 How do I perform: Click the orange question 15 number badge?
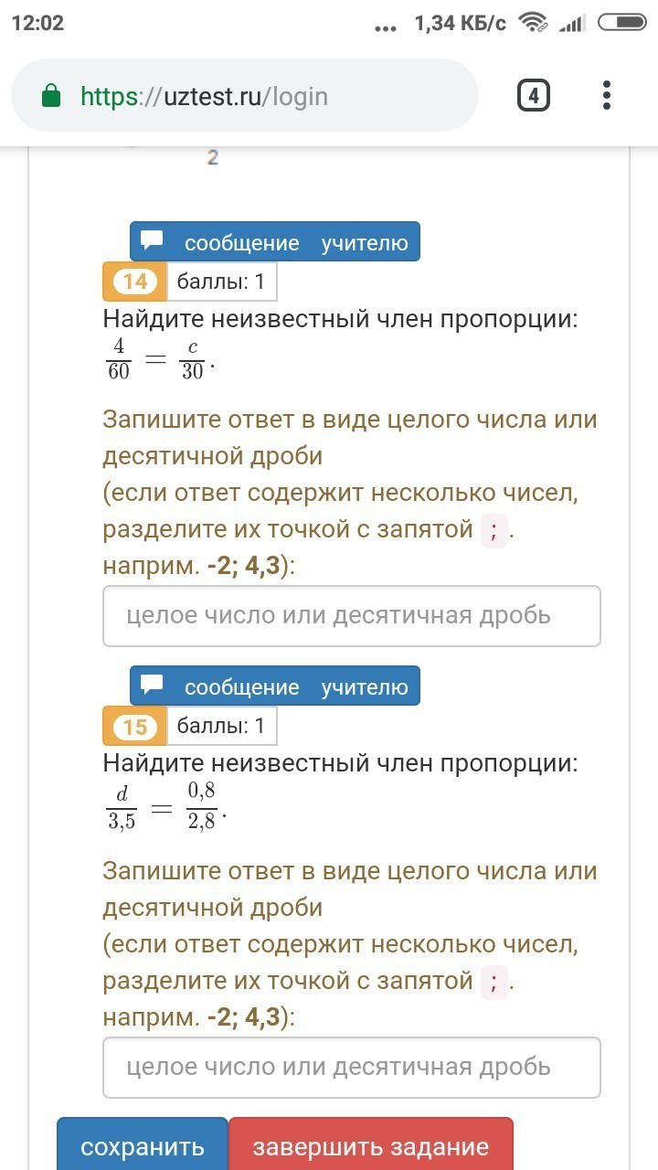pos(134,727)
